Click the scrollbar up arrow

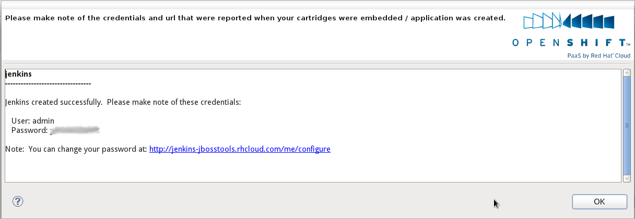[x=627, y=73]
